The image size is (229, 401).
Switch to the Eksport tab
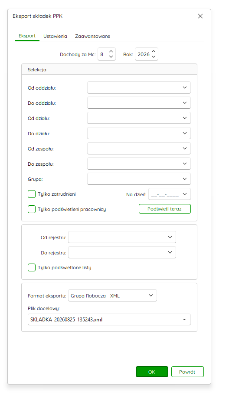tap(27, 36)
